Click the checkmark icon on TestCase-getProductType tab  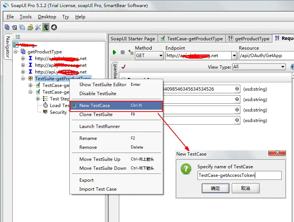(x=163, y=38)
